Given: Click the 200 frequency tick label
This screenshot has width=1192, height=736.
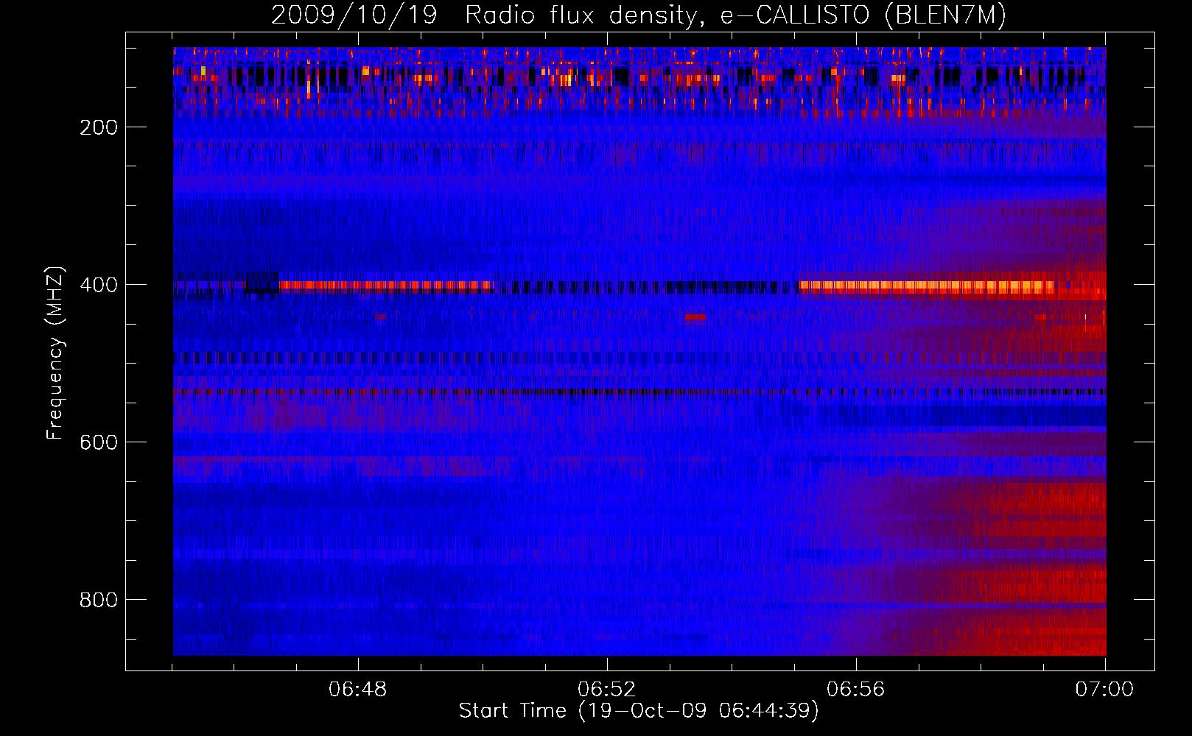Looking at the screenshot, I should pyautogui.click(x=99, y=127).
